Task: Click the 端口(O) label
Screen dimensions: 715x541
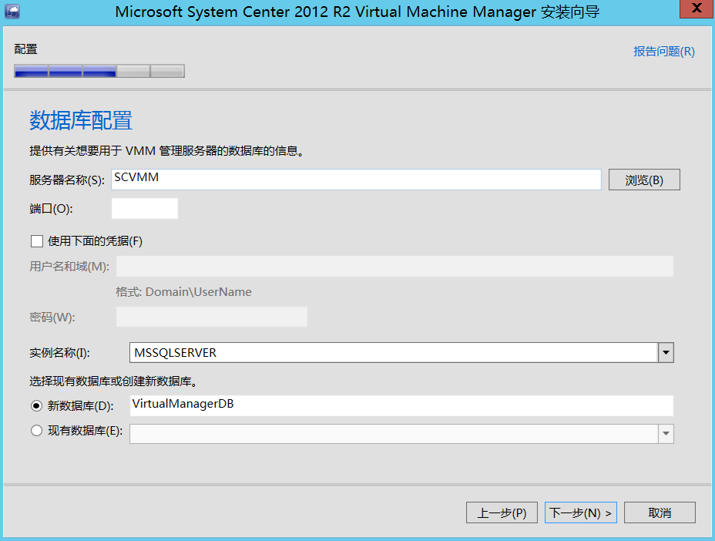Action: (51, 209)
